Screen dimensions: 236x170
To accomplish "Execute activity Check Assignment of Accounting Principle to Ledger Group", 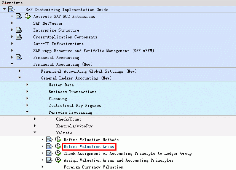I will pos(58,153).
